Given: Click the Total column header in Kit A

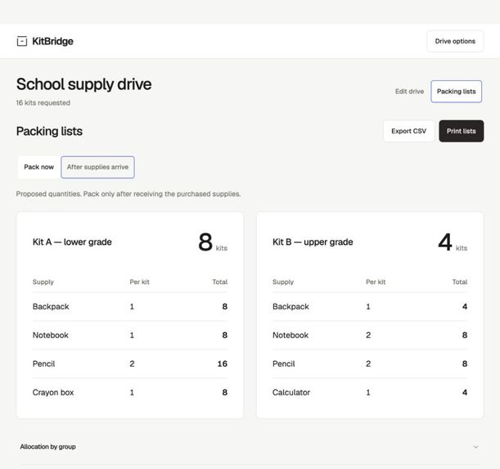Looking at the screenshot, I should [x=220, y=282].
